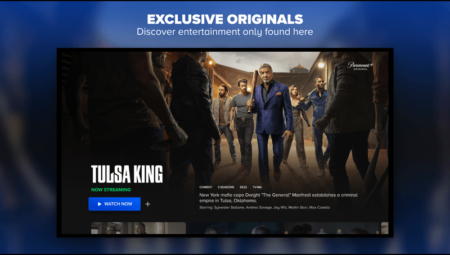The height and width of the screenshot is (255, 450).
Task: Open the third thumbnail in bottom row
Action: 331,228
